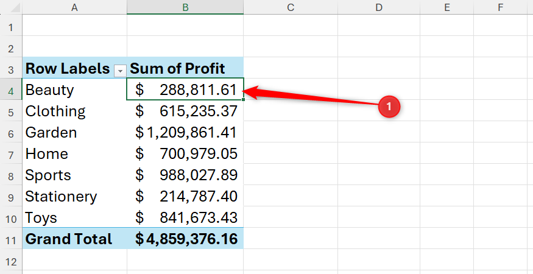The height and width of the screenshot is (274, 533).
Task: Click the Clothing profit value 615,235.37
Action: pos(185,110)
